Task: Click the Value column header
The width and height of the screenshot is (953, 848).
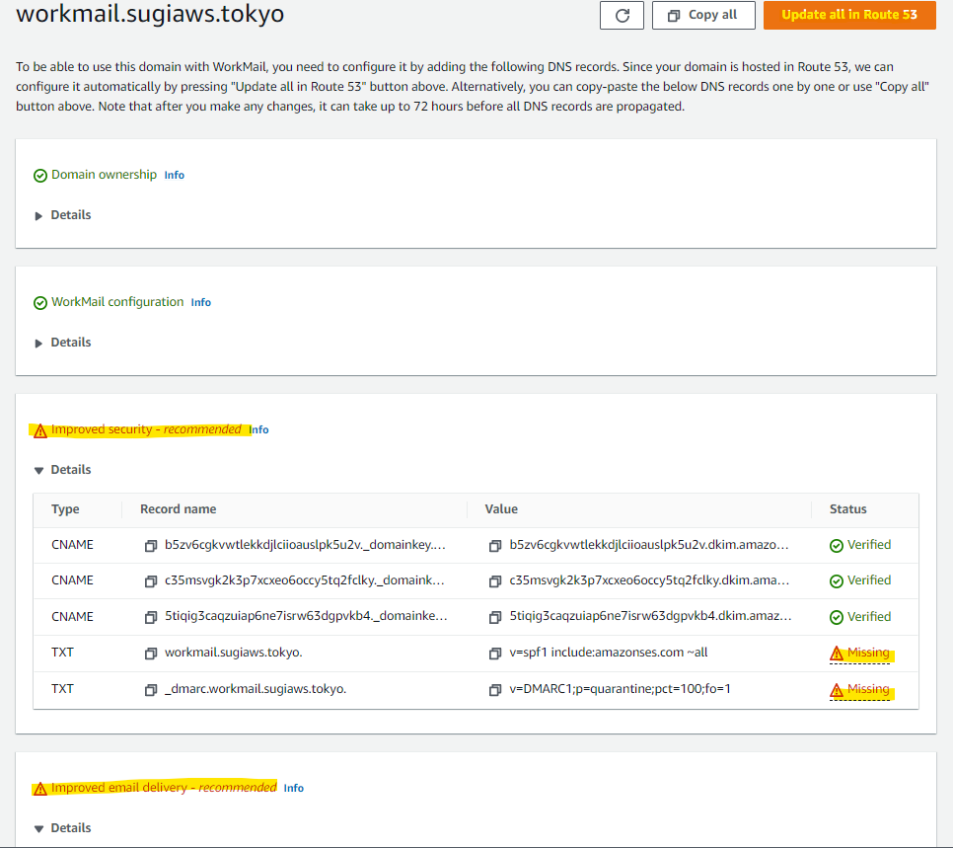Action: [501, 509]
